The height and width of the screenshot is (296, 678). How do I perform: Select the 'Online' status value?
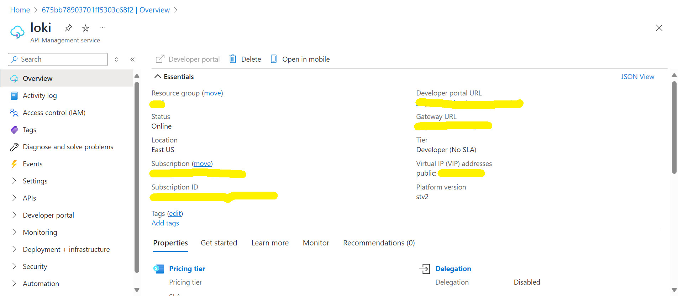point(162,126)
